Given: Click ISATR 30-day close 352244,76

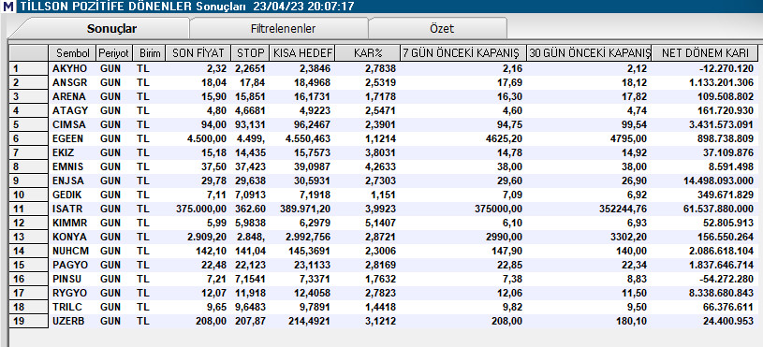Looking at the screenshot, I should pos(623,209).
